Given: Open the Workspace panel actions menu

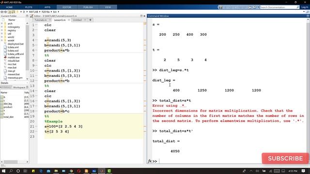Looking at the screenshot, I should (x=27, y=87).
